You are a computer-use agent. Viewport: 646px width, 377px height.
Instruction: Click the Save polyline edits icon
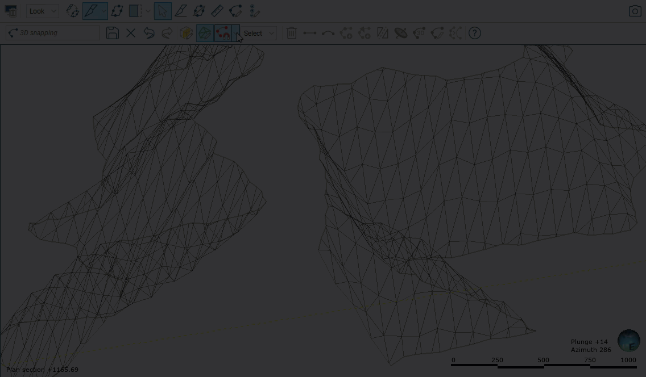pos(113,33)
